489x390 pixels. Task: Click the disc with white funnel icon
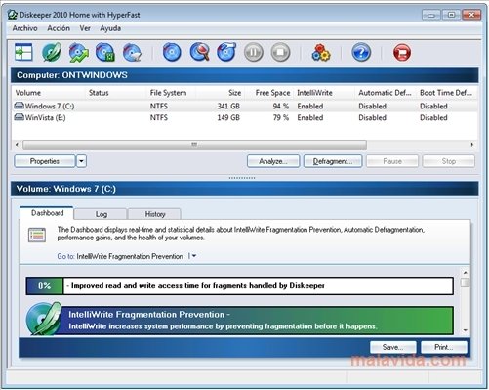pos(132,52)
